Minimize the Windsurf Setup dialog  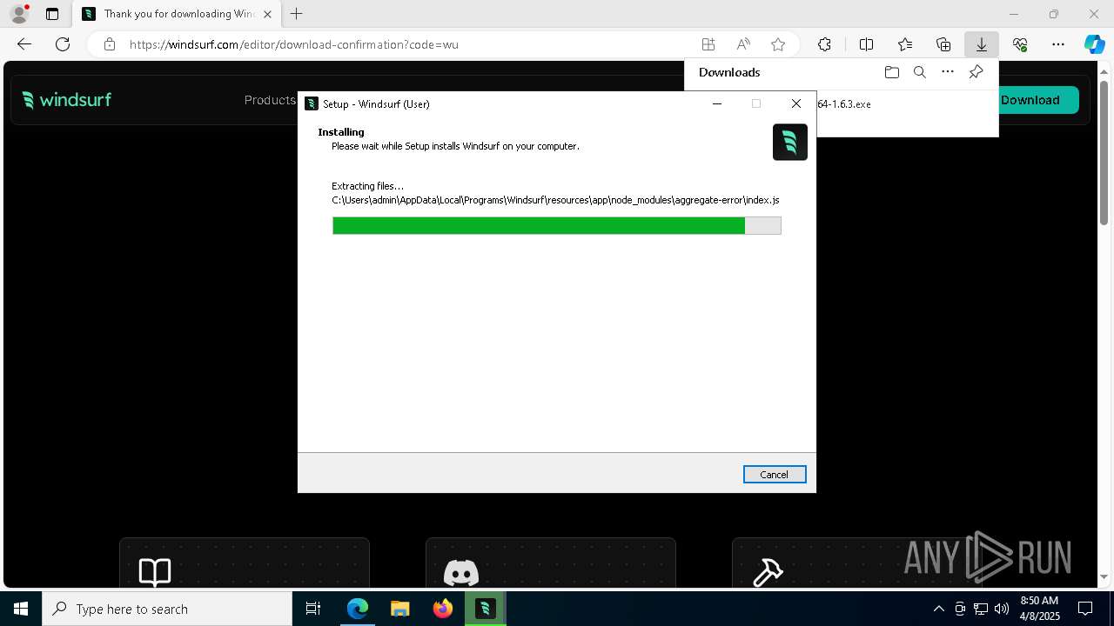click(717, 103)
